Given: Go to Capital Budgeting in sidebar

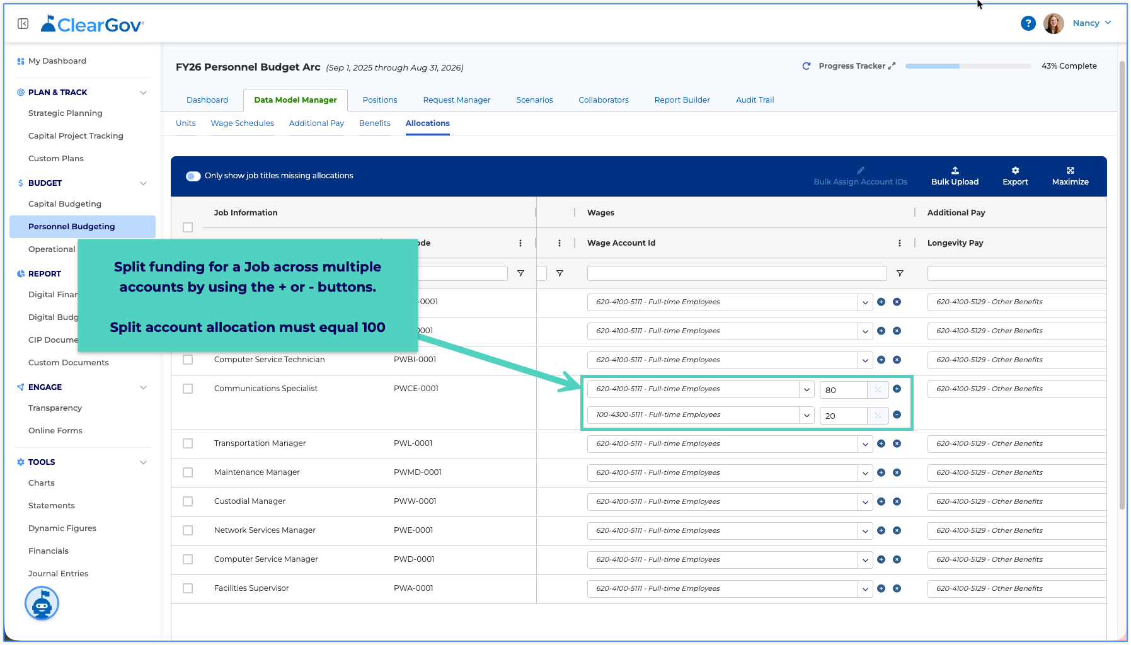Looking at the screenshot, I should (x=65, y=204).
